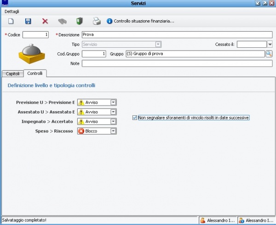Open Assestato U > Assestato E dropdown

(x=113, y=112)
